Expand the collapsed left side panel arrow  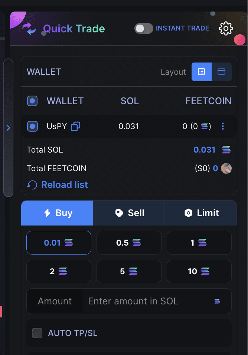[8, 128]
